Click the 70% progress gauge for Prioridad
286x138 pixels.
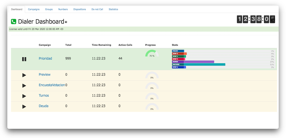(x=152, y=54)
